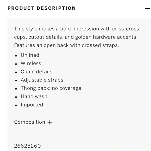Click the Adjustable straps list entry
Image resolution: width=151 pixels, height=151 pixels.
42,80
